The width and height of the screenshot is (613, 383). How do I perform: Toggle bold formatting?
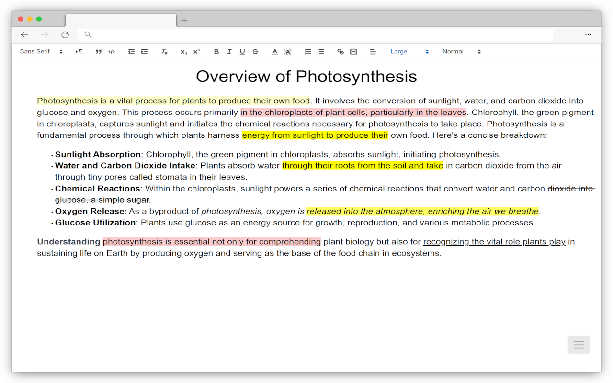[216, 52]
